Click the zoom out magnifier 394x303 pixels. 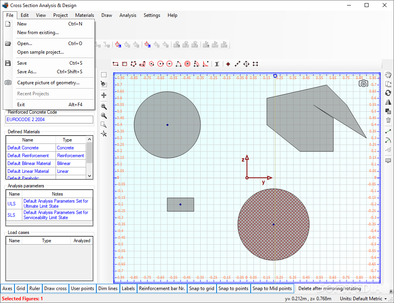104,115
